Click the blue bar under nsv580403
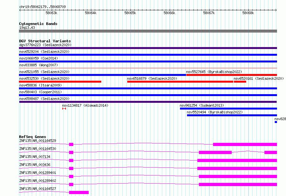The width and height of the screenshot is (286, 196). (148, 95)
